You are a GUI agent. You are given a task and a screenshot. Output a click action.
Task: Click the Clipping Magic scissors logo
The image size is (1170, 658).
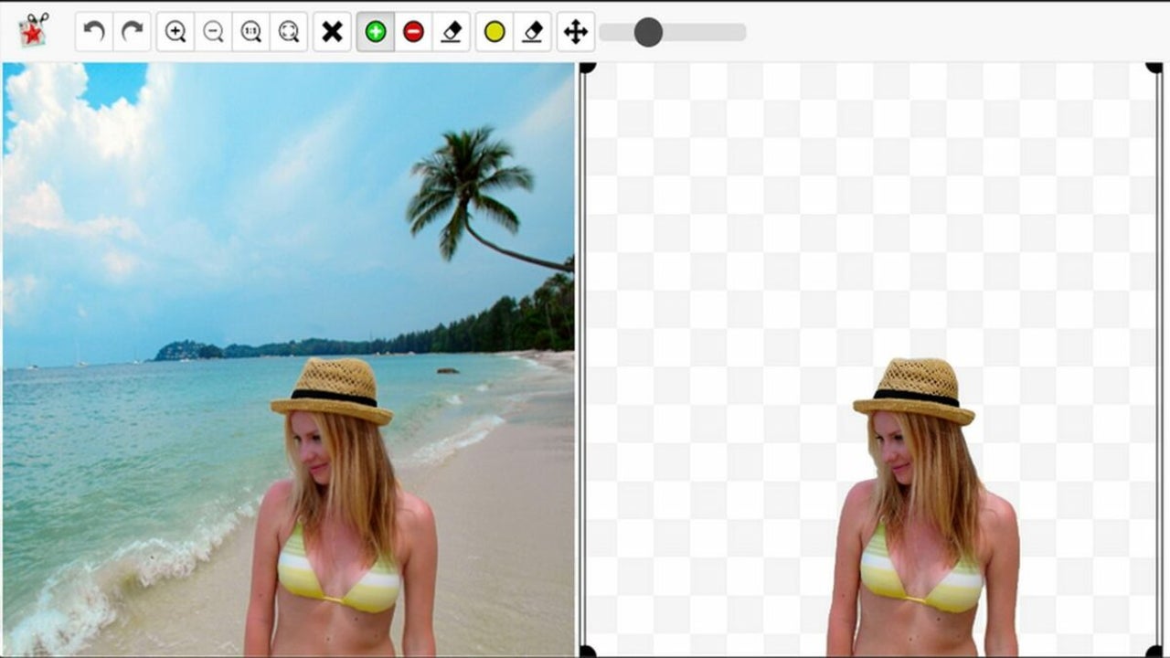[x=34, y=30]
